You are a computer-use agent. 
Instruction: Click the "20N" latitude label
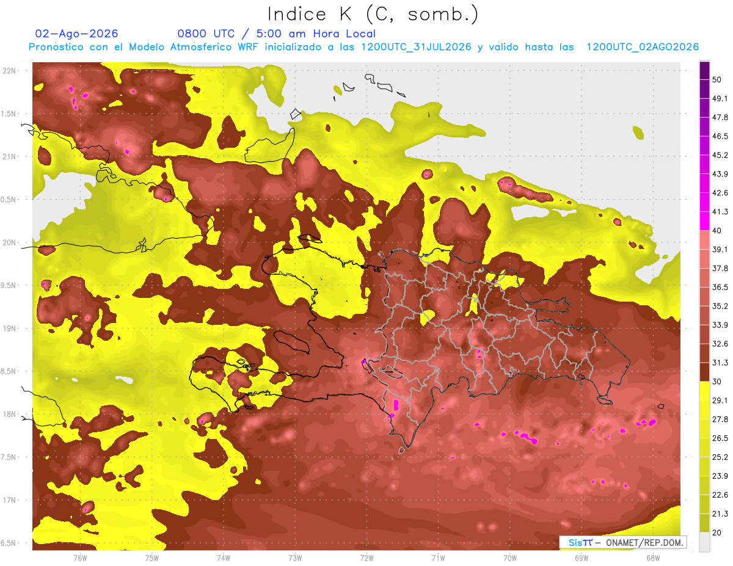[x=10, y=242]
